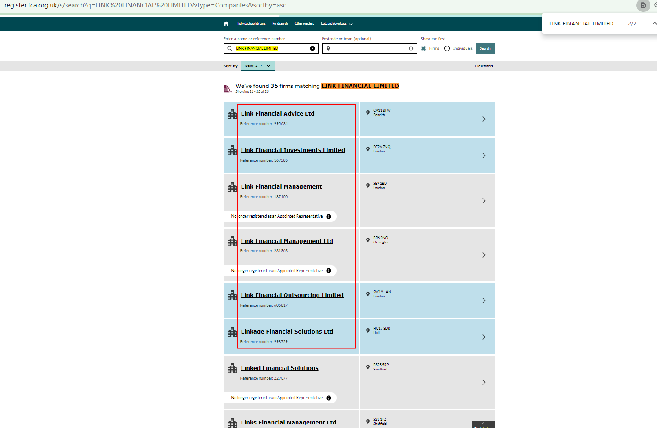Open the Linked Financial Solutions link
Screen dimensions: 657x428
[x=279, y=368]
